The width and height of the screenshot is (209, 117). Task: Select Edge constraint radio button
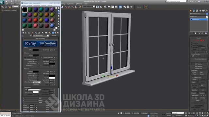pos(199,72)
